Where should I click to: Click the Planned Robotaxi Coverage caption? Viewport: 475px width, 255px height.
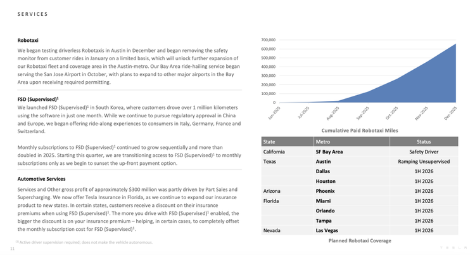tap(360, 241)
